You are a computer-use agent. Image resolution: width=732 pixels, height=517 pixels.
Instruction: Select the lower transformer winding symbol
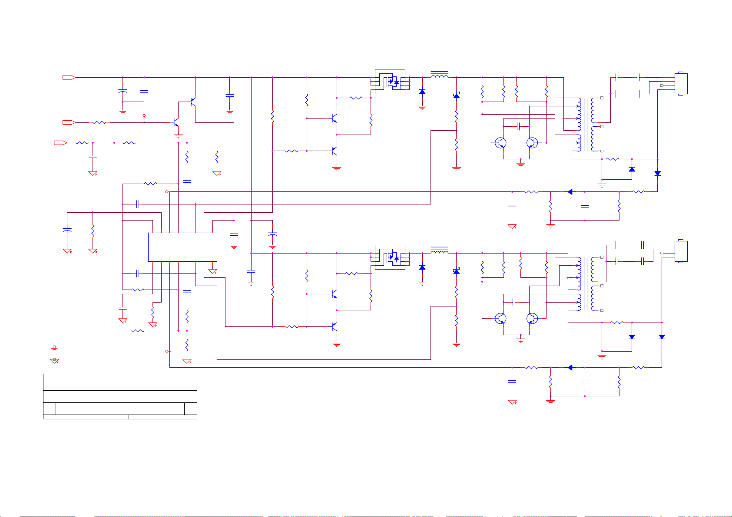(x=586, y=284)
